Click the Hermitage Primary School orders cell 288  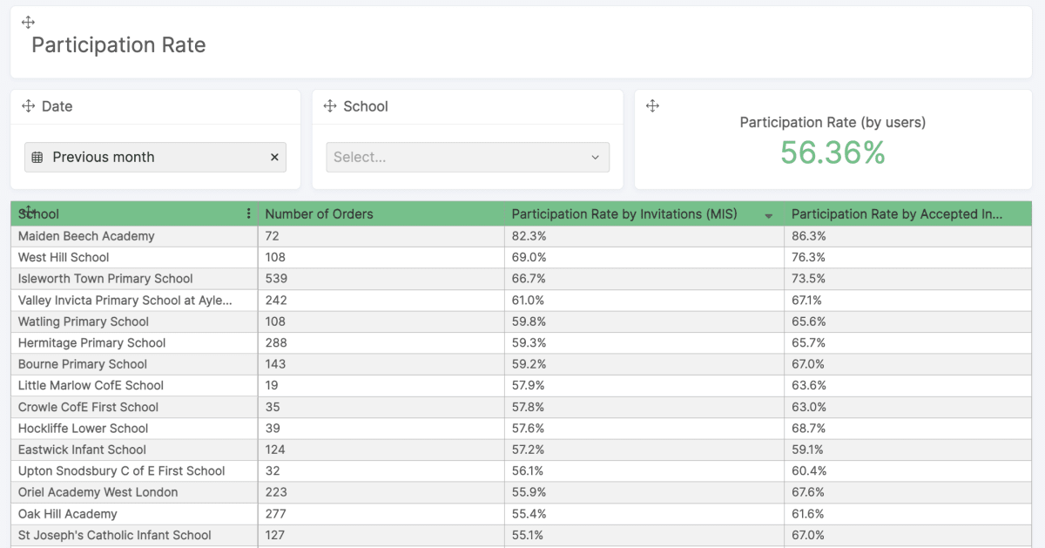(276, 343)
